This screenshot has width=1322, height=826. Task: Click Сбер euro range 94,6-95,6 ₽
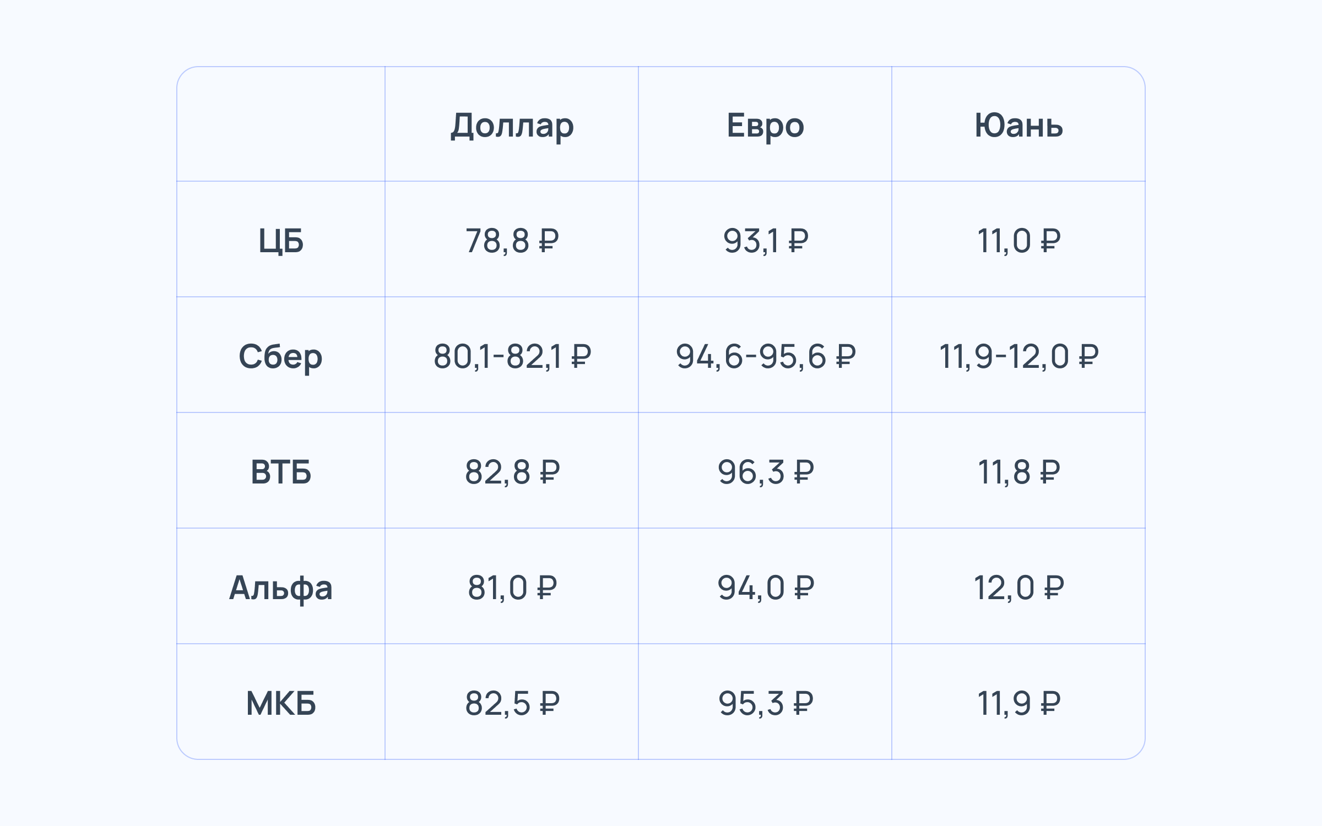point(766,357)
